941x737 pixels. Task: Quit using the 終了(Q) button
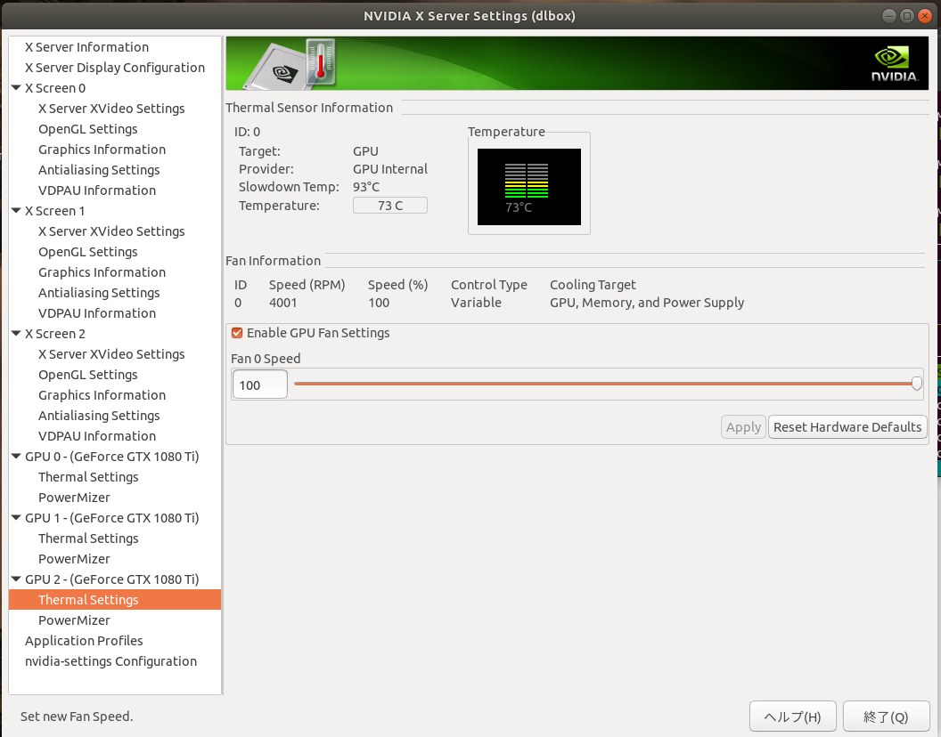pyautogui.click(x=886, y=717)
